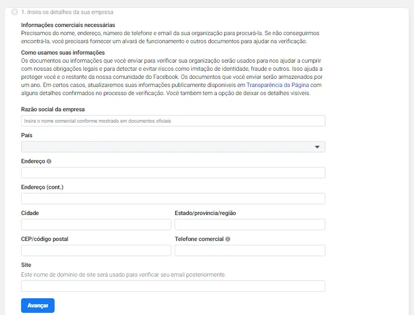Click the info icon beside Telefone comercial
Image resolution: width=414 pixels, height=315 pixels.
tap(228, 239)
